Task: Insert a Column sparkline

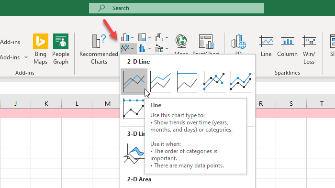Action: point(287,49)
